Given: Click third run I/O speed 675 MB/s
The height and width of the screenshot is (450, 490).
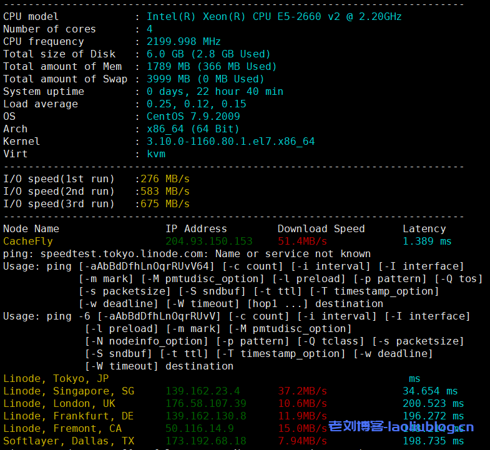Looking at the screenshot, I should pyautogui.click(x=165, y=204).
